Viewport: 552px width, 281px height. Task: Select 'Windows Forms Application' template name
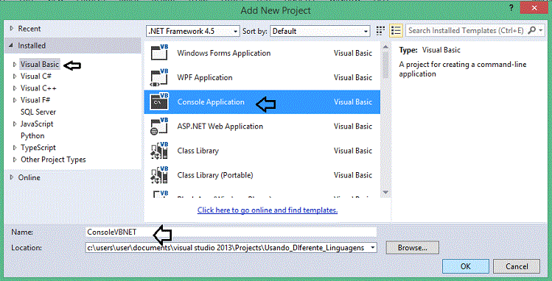coord(224,53)
